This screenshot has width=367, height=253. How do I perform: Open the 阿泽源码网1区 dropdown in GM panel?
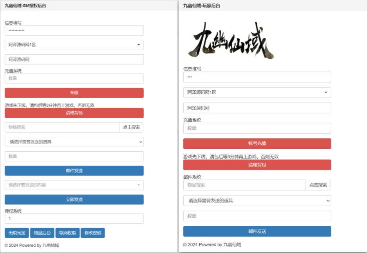click(74, 45)
